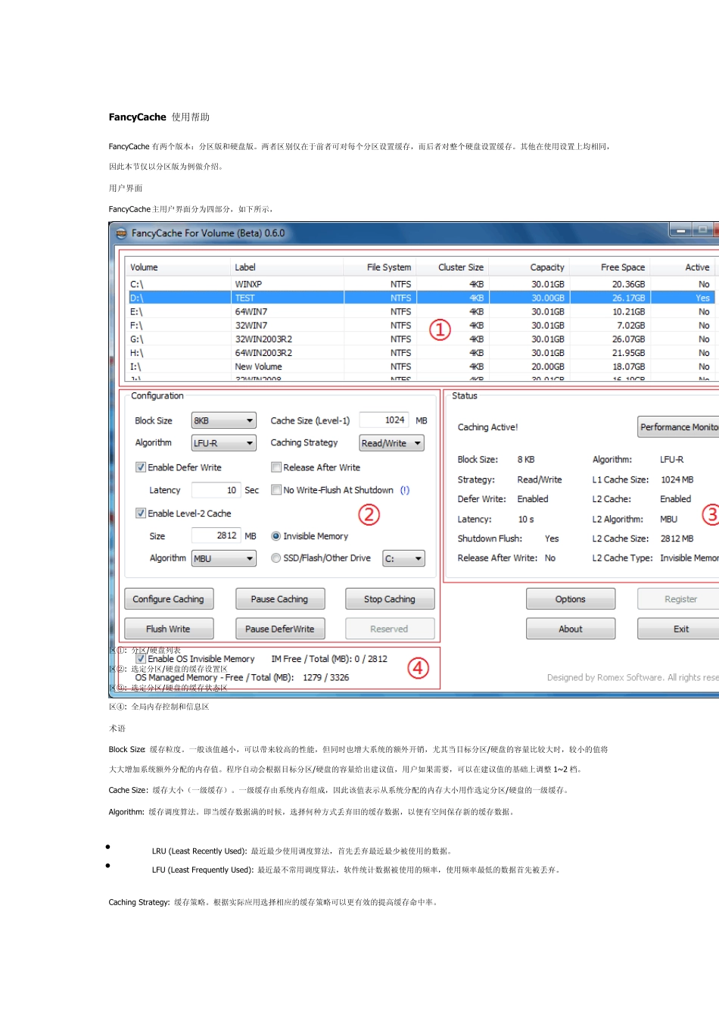Select the Invisible Memory radio button
Screen dimensions: 719x1018
(276, 536)
